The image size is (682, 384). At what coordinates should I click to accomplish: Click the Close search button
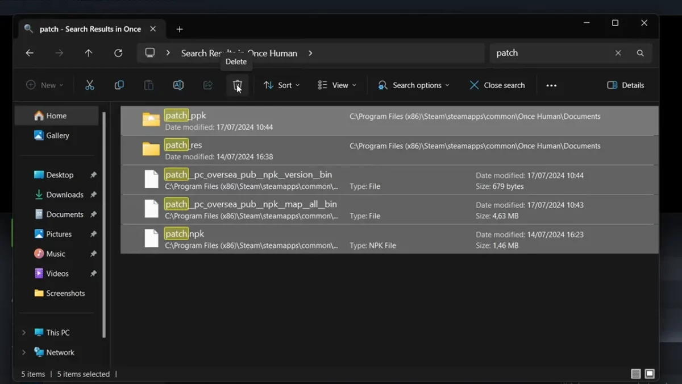[x=497, y=85]
